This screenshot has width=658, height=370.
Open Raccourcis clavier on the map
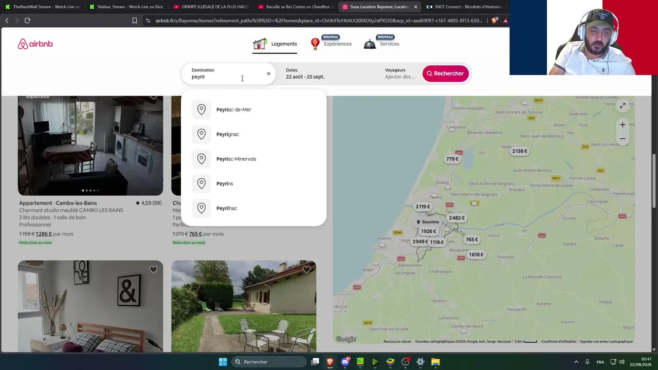pyautogui.click(x=397, y=341)
